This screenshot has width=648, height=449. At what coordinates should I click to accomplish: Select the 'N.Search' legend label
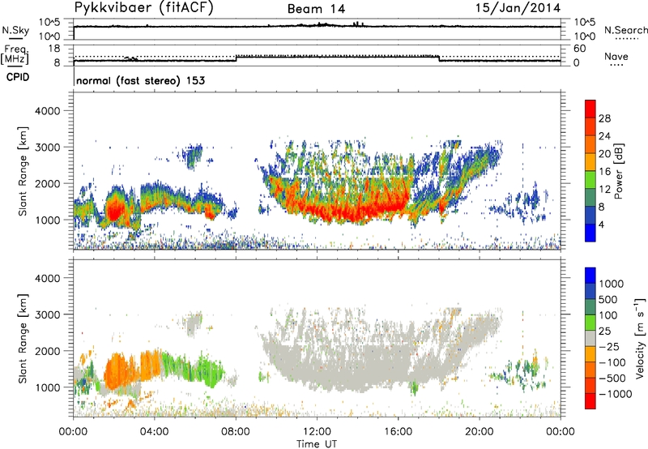(626, 30)
